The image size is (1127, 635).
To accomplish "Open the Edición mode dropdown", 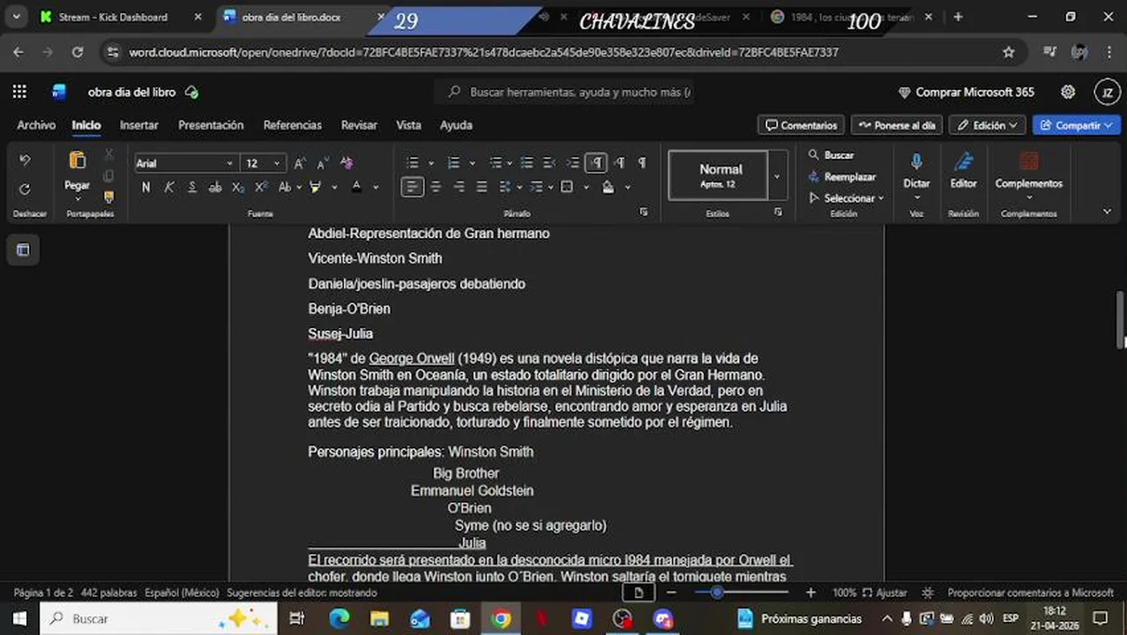I will (x=987, y=125).
